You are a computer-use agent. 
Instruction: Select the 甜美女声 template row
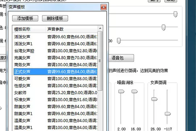click(x=56, y=107)
